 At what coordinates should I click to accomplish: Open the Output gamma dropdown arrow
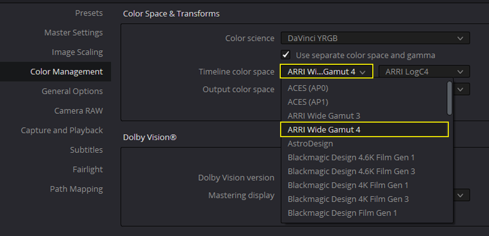(x=461, y=89)
